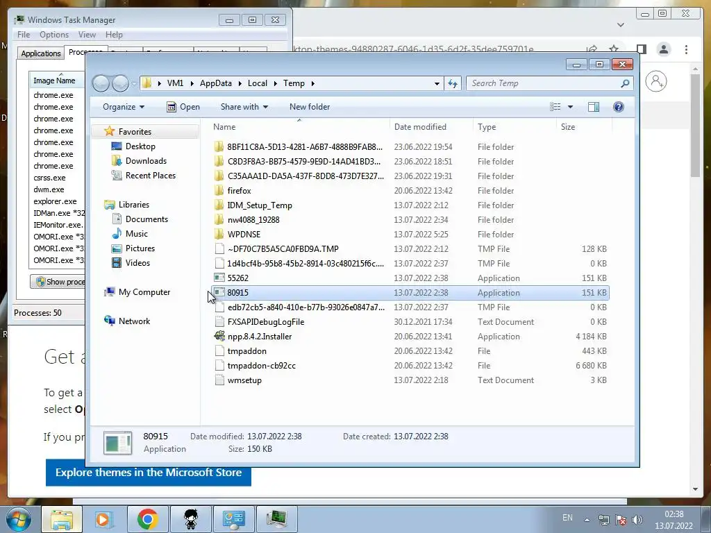Screen dimensions: 711x533
Task: Switch to Chrome from the taskbar
Action: tap(147, 519)
